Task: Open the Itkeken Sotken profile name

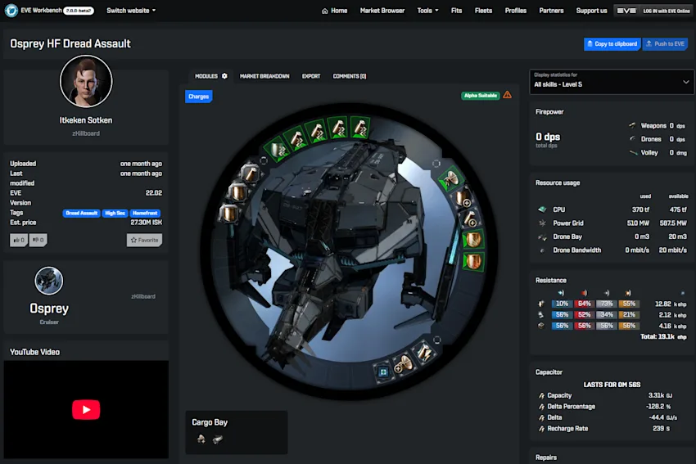Action: pos(86,119)
